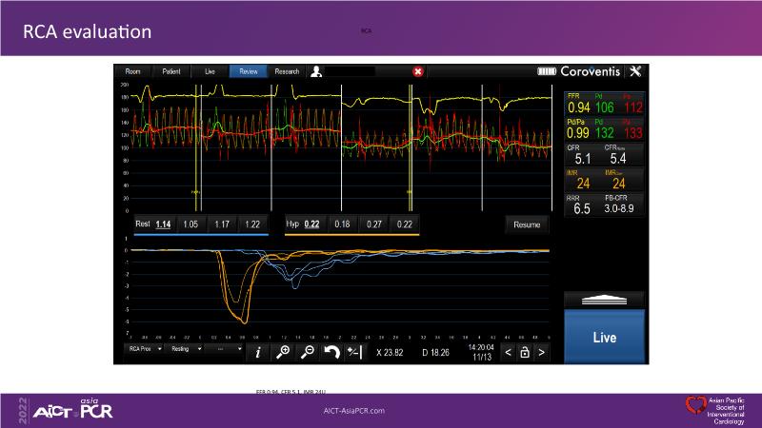Click the info (i) icon
The height and width of the screenshot is (428, 762).
259,352
